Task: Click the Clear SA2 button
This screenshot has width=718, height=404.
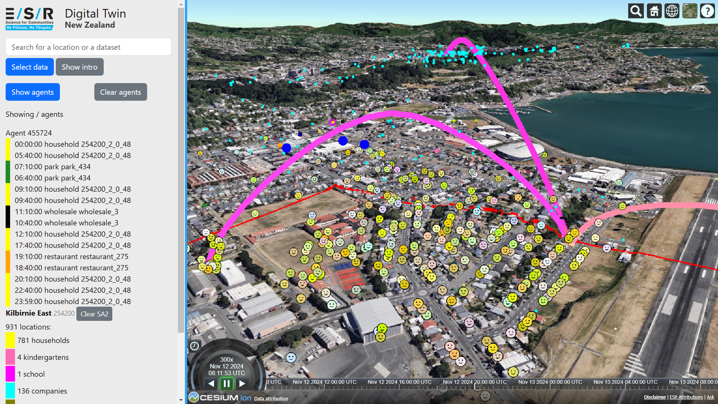Action: 94,314
